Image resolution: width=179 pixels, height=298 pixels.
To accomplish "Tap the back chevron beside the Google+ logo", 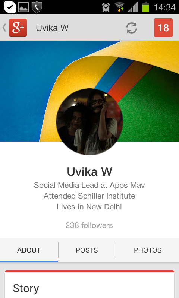I will tap(4, 28).
